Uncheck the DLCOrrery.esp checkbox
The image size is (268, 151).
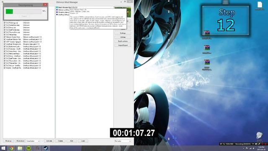[5, 28]
